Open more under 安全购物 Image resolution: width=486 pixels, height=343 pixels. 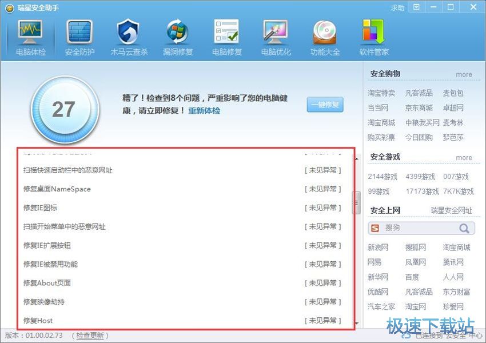464,75
